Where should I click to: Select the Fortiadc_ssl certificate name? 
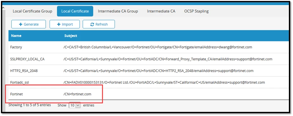pyautogui.click(x=20, y=82)
